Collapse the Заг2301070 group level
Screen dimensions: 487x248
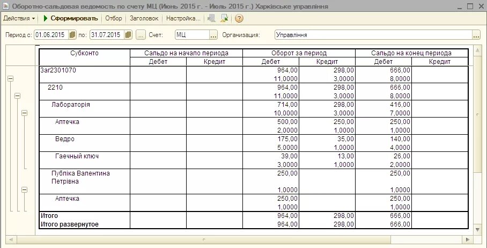[11, 78]
